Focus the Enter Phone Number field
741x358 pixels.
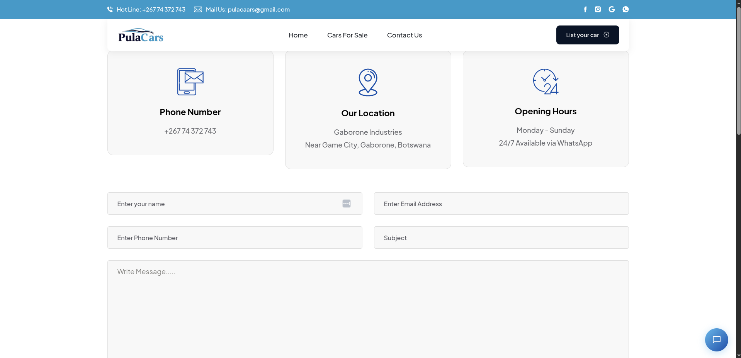point(235,238)
